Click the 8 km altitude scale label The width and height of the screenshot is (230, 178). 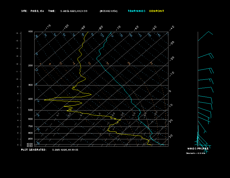(18, 94)
